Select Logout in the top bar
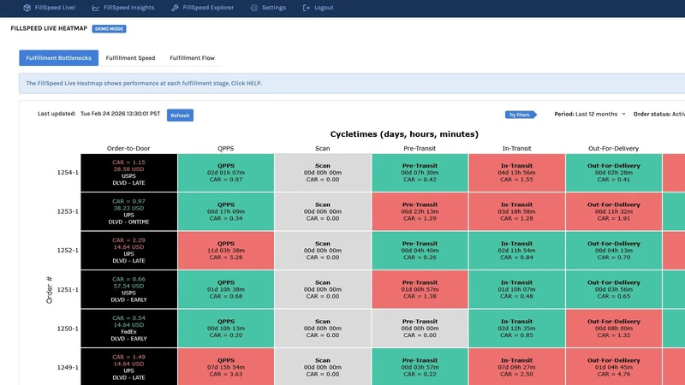 tap(318, 8)
